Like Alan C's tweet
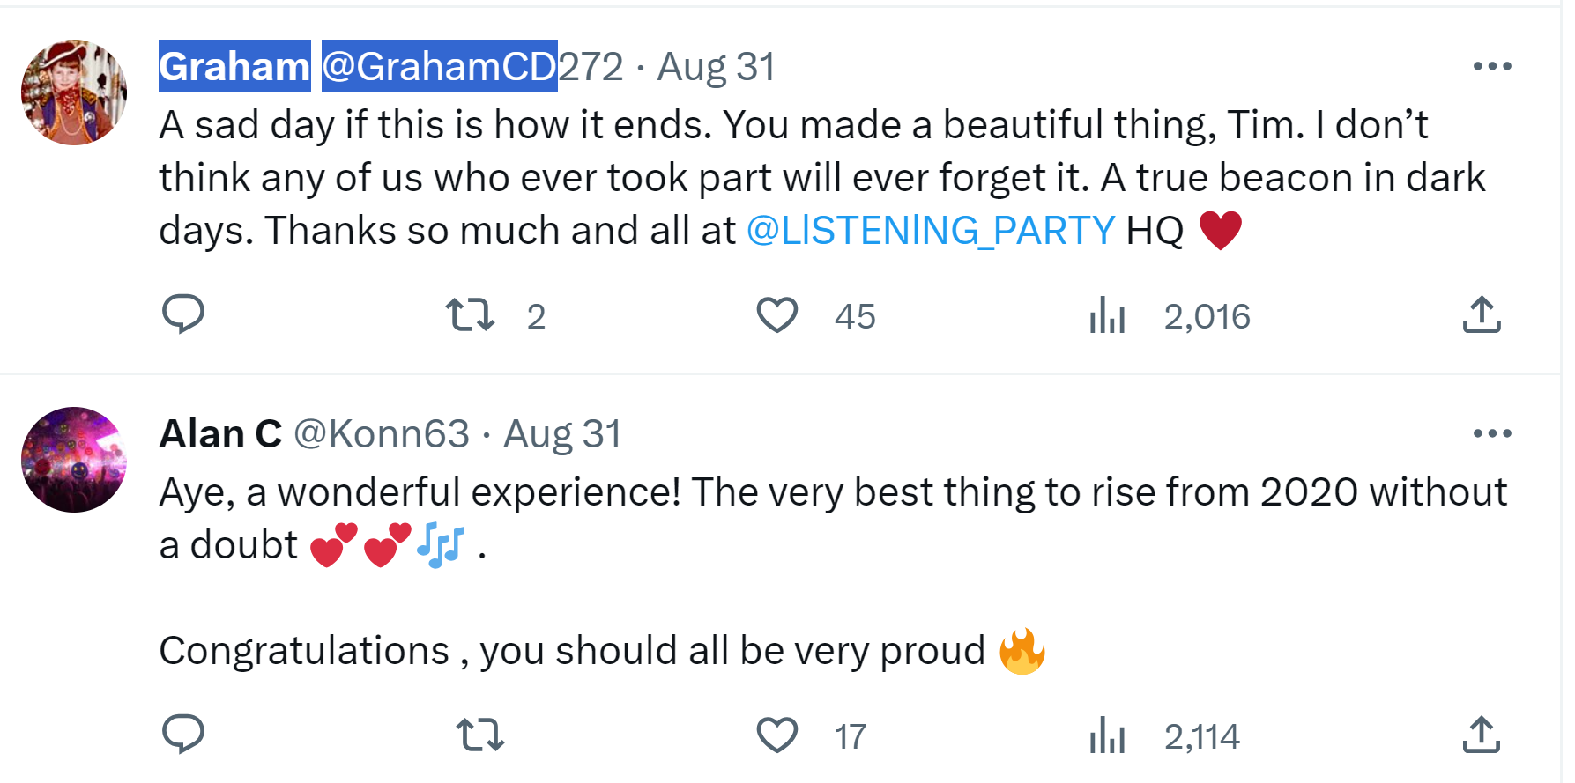 (x=777, y=734)
